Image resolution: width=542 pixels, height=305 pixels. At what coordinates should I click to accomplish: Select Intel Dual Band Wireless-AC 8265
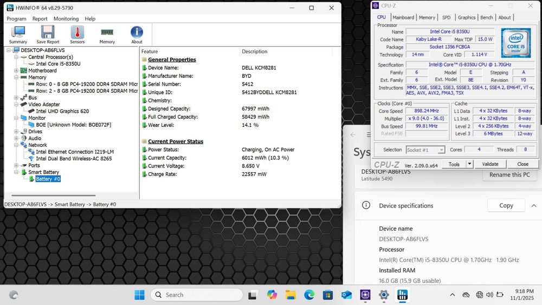(x=74, y=159)
